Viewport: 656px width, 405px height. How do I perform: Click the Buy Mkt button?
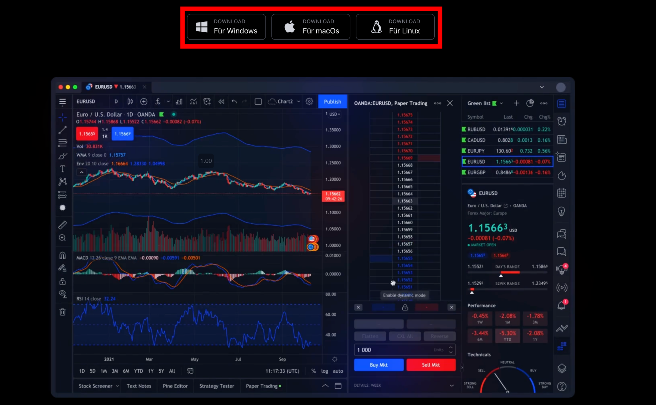click(x=378, y=365)
